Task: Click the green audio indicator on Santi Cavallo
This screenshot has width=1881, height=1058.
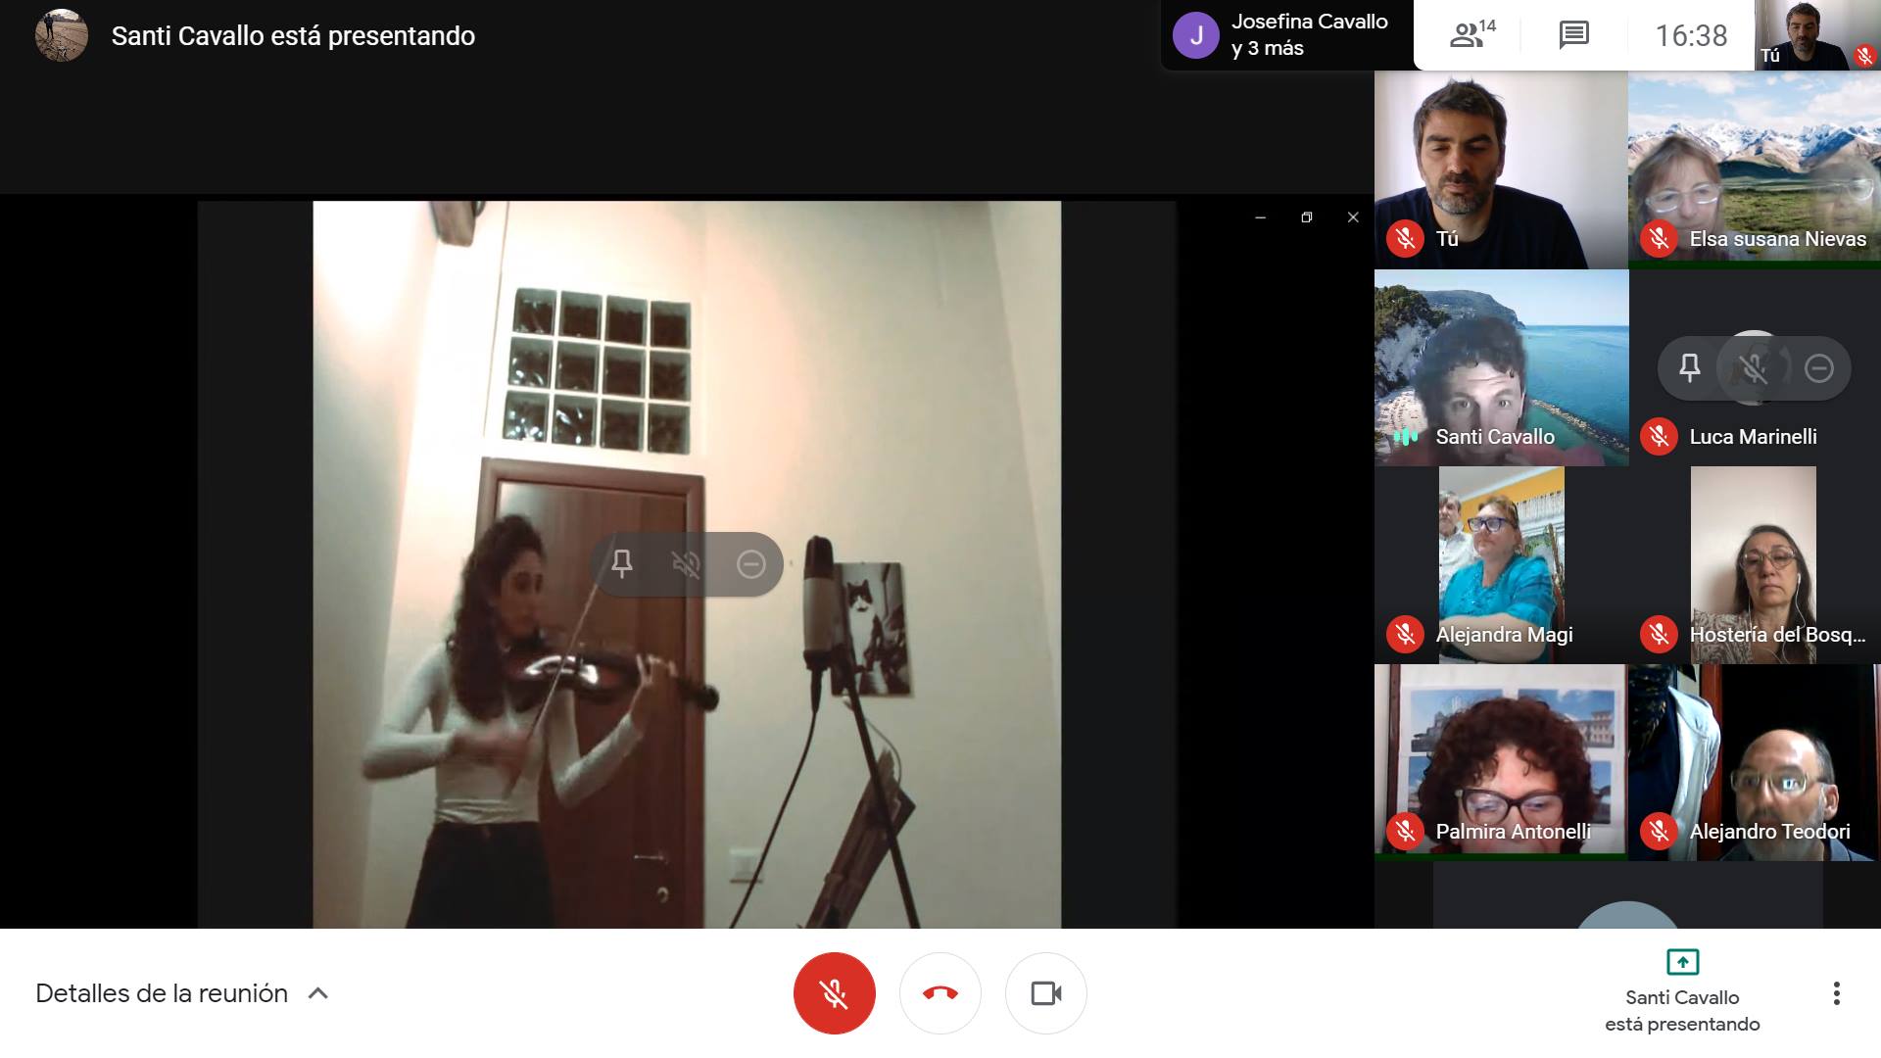Action: click(x=1406, y=437)
